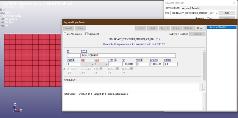Expand the Define tree node
The image size is (238, 118).
tap(3, 22)
